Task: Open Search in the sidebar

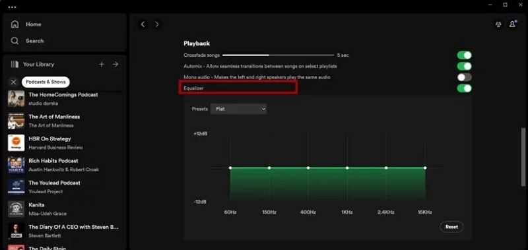Action: click(x=35, y=41)
